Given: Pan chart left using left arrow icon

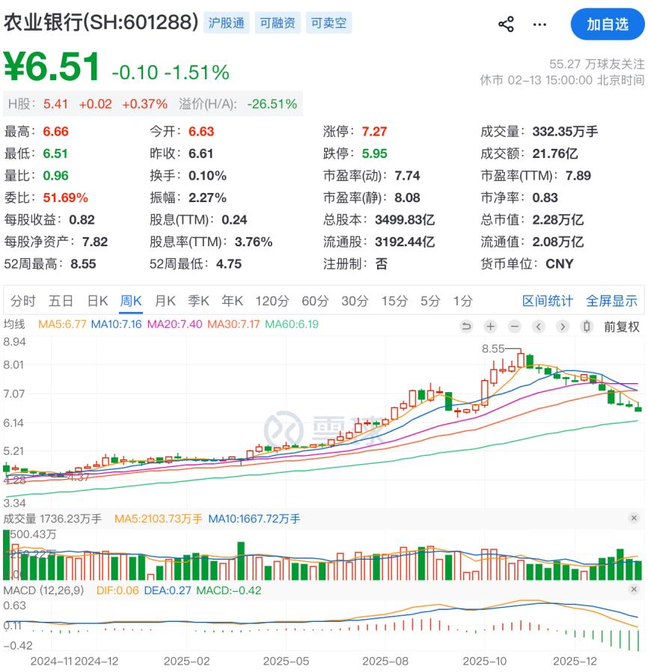Looking at the screenshot, I should click(538, 326).
